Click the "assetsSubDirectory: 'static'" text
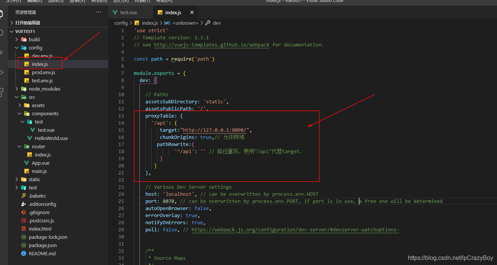497x265 pixels. [186, 101]
